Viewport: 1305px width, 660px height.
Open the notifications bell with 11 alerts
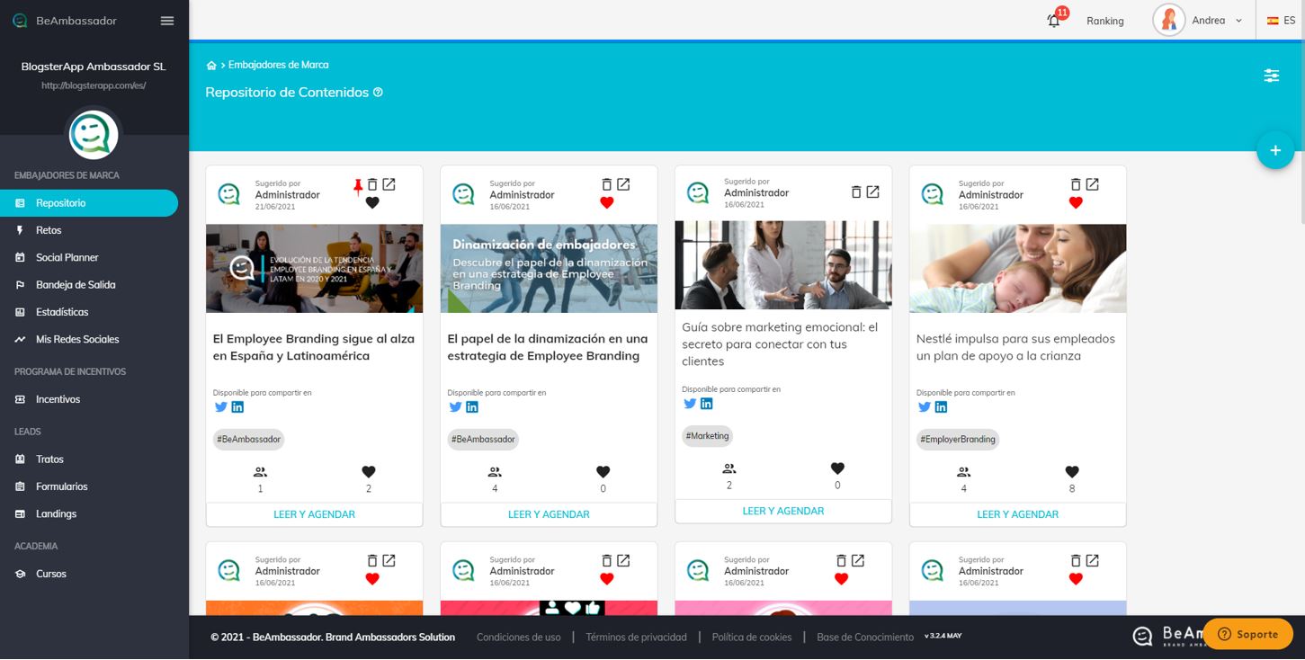[1053, 20]
